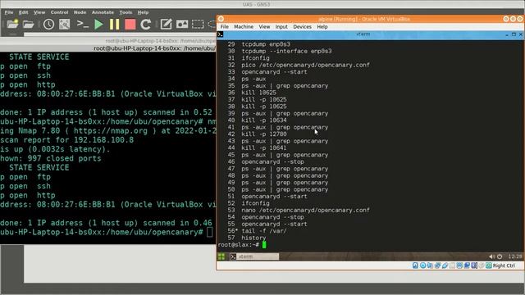Open GNS3 Control menu
This screenshot has height=295, width=525.
tap(59, 12)
